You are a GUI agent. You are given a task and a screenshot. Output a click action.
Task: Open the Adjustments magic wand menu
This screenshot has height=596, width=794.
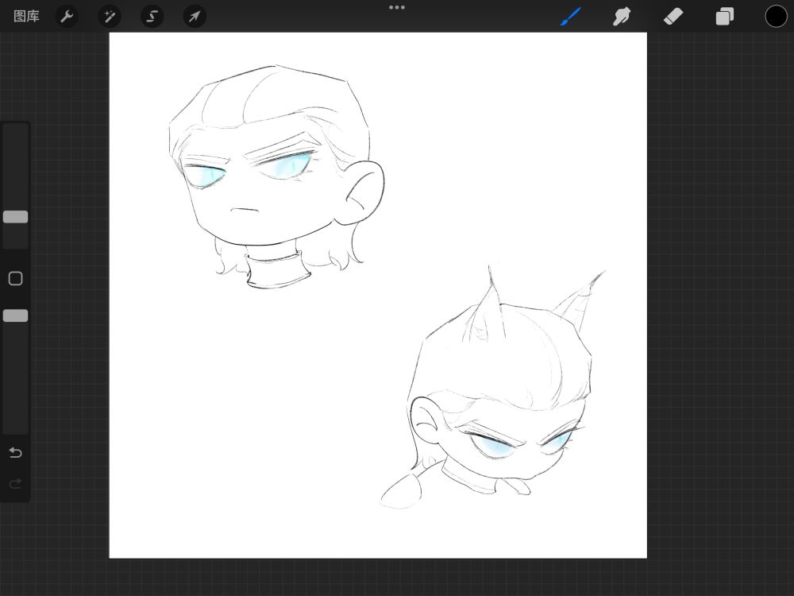coord(110,16)
